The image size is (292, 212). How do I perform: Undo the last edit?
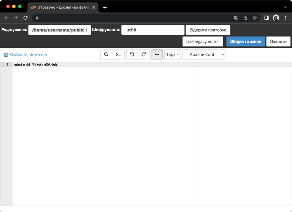[x=132, y=54]
